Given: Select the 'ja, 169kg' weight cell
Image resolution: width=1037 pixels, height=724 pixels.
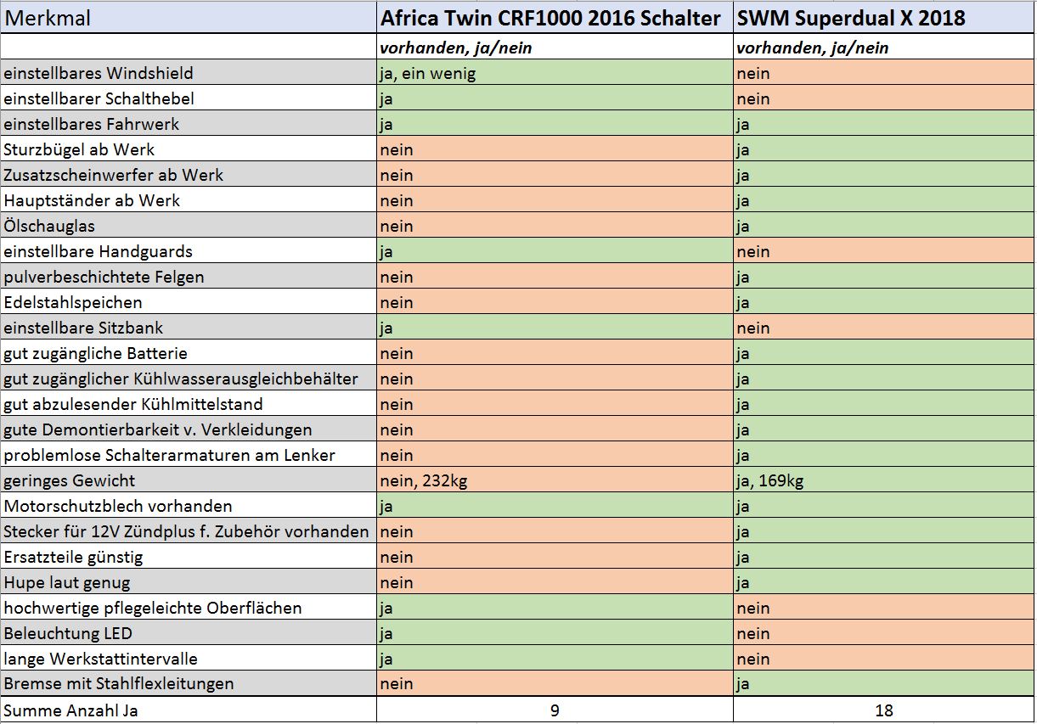Looking at the screenshot, I should [x=884, y=480].
